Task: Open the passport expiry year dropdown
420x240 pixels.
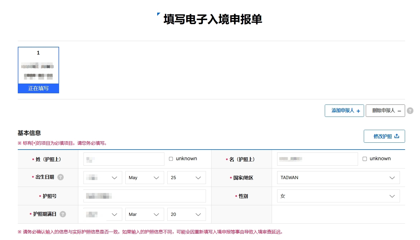Action: click(103, 214)
